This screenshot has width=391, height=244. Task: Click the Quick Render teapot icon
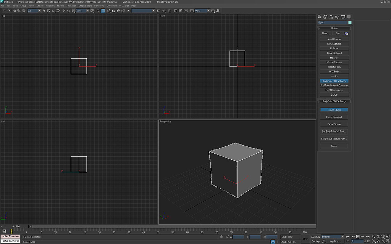[213, 11]
